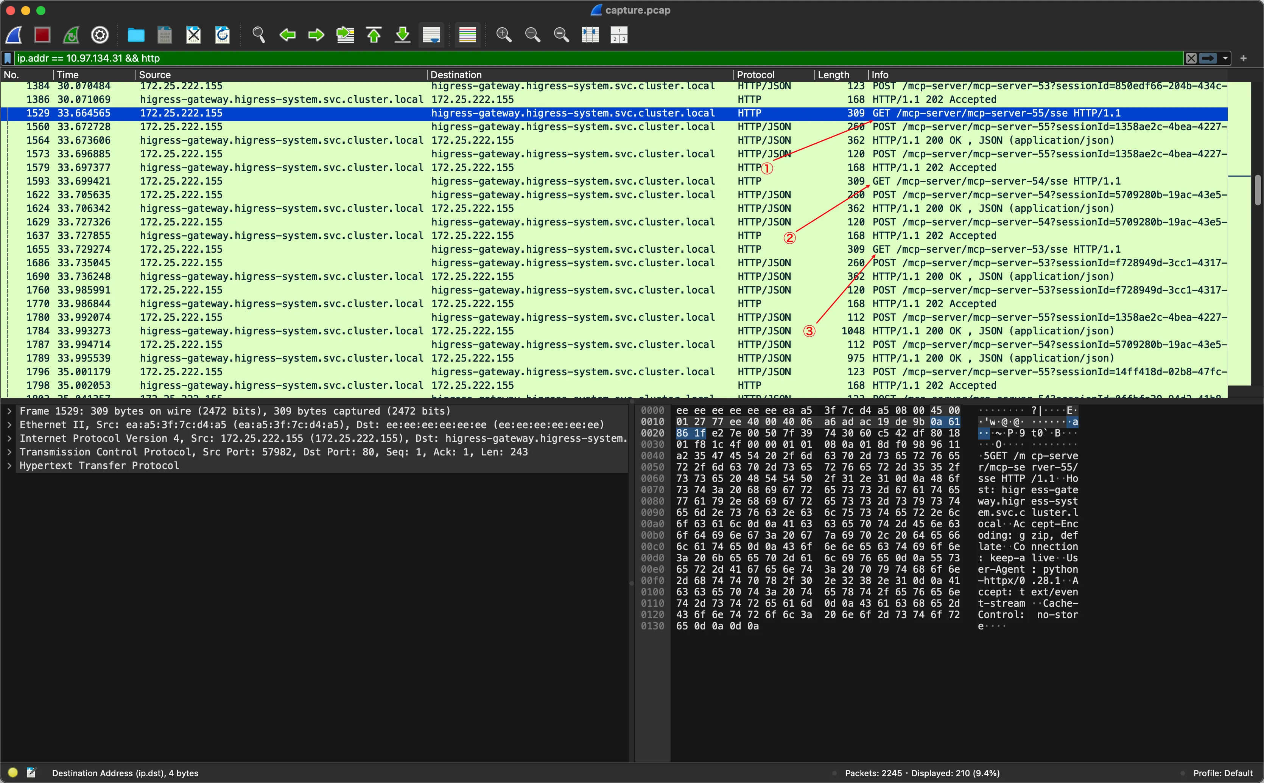Go forward in packet history

[x=316, y=35]
